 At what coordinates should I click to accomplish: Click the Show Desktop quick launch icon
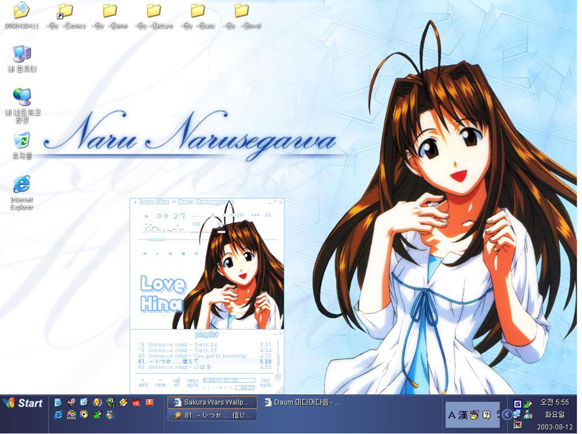click(58, 402)
